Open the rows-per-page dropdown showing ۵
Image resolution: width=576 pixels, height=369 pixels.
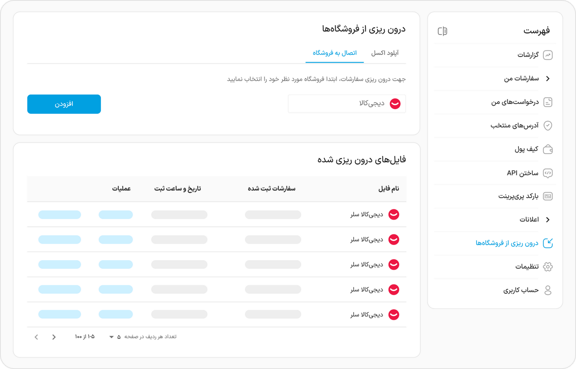[x=115, y=336]
